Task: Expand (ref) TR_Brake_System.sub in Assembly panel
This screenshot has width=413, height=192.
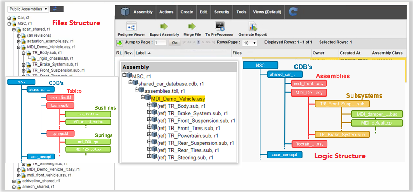Action: [150, 112]
